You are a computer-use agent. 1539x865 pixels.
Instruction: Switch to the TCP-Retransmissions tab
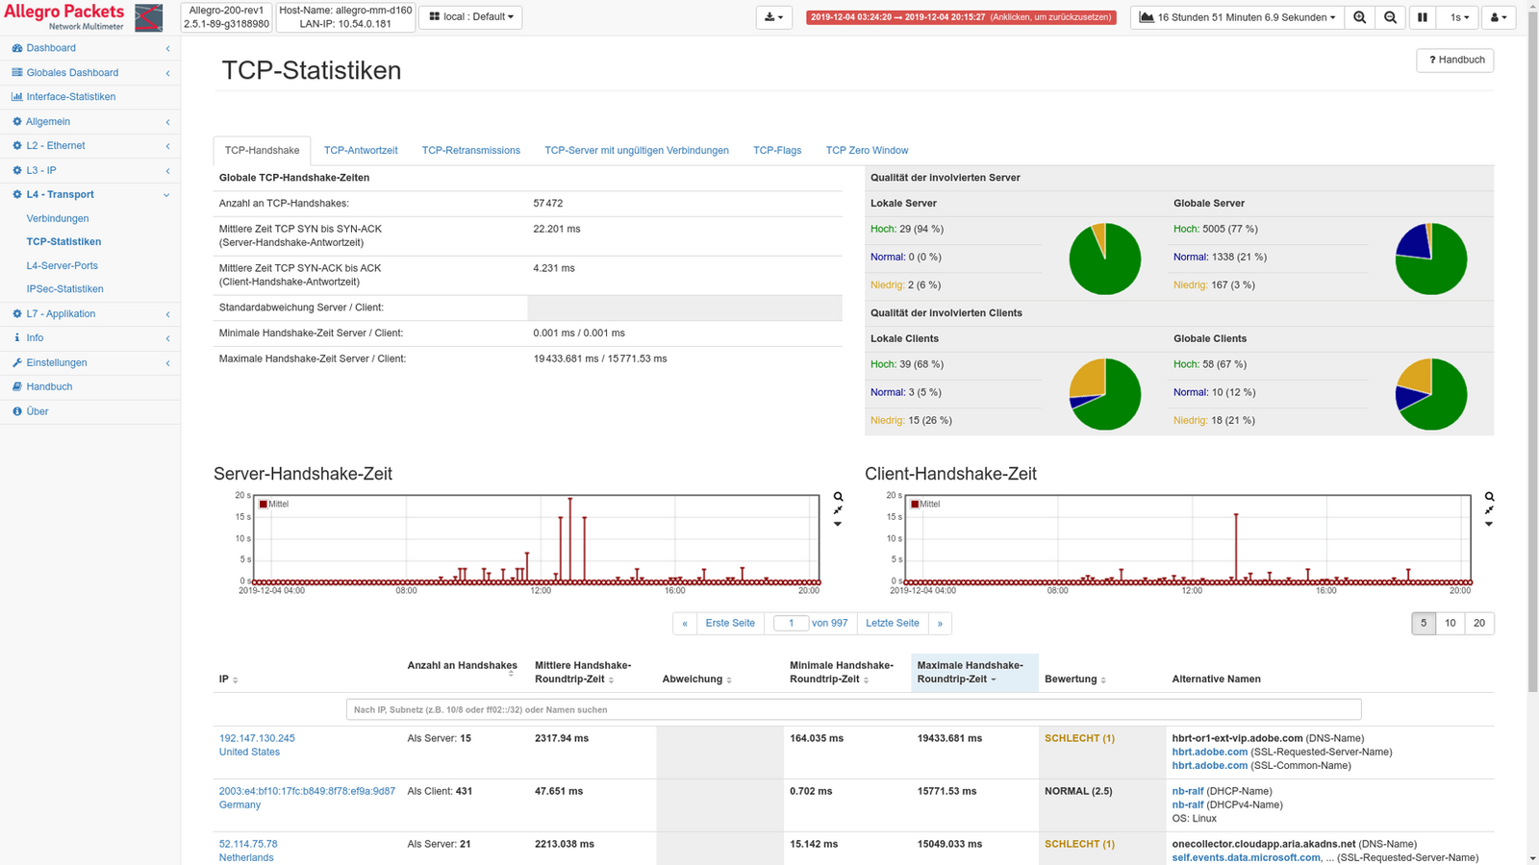[470, 151]
